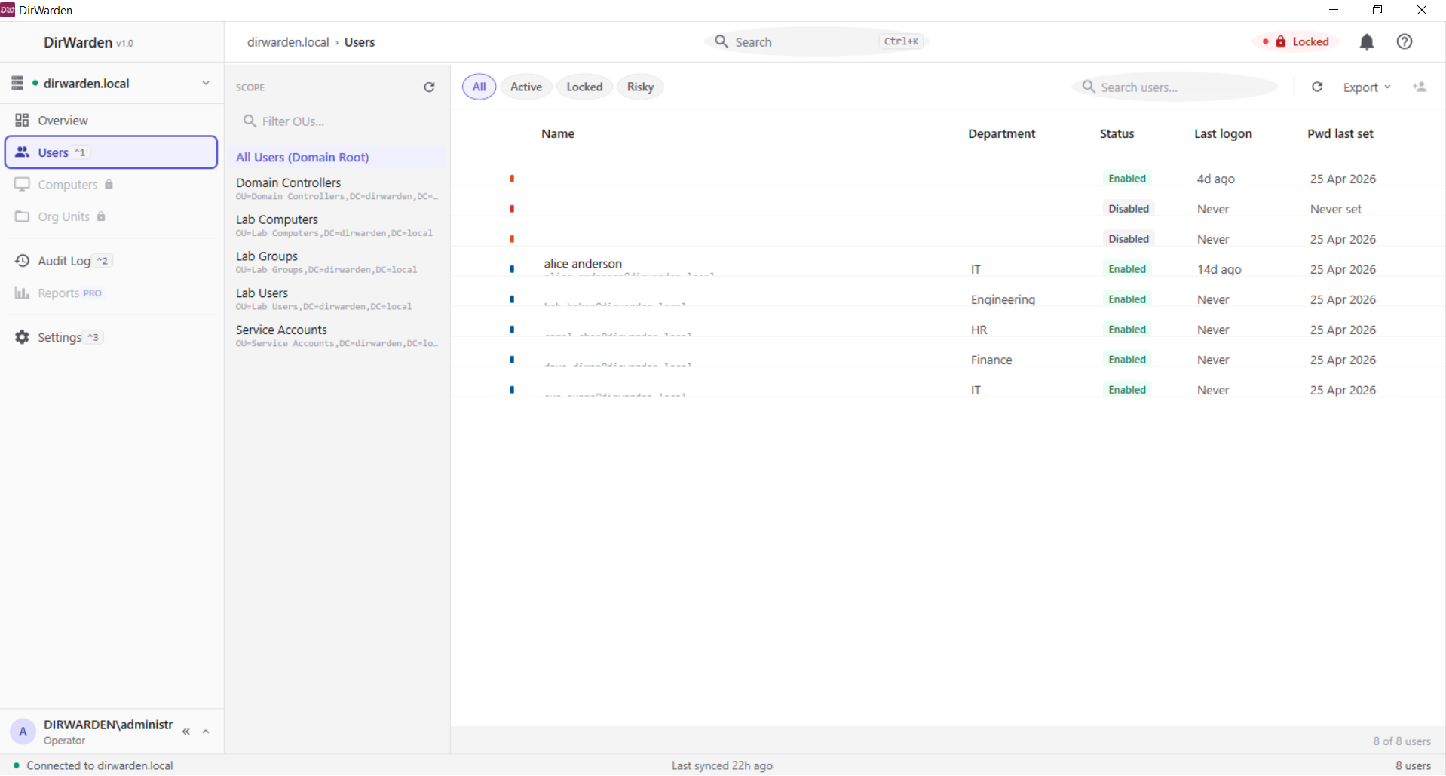Select the Lab Computers OU
The height and width of the screenshot is (776, 1446).
pos(337,225)
